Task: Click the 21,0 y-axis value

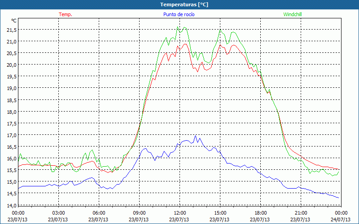Action: (12, 41)
